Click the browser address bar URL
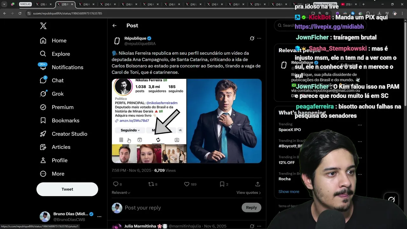Image resolution: width=407 pixels, height=229 pixels. pos(67,13)
